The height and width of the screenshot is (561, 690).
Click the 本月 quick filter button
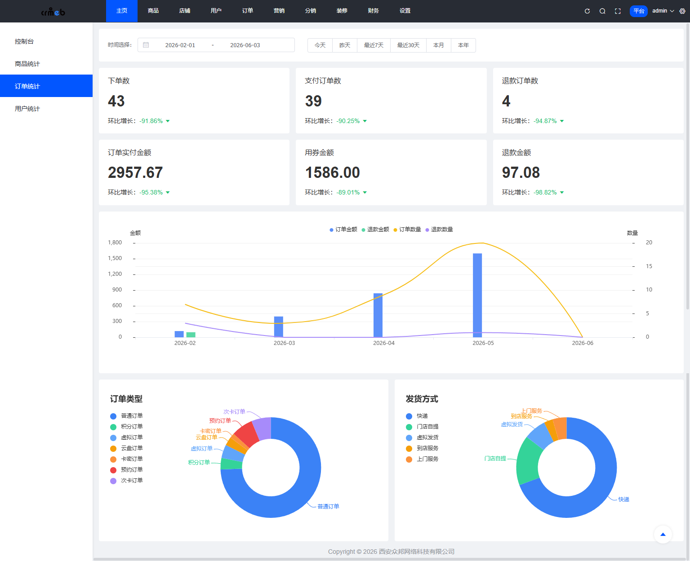point(439,45)
